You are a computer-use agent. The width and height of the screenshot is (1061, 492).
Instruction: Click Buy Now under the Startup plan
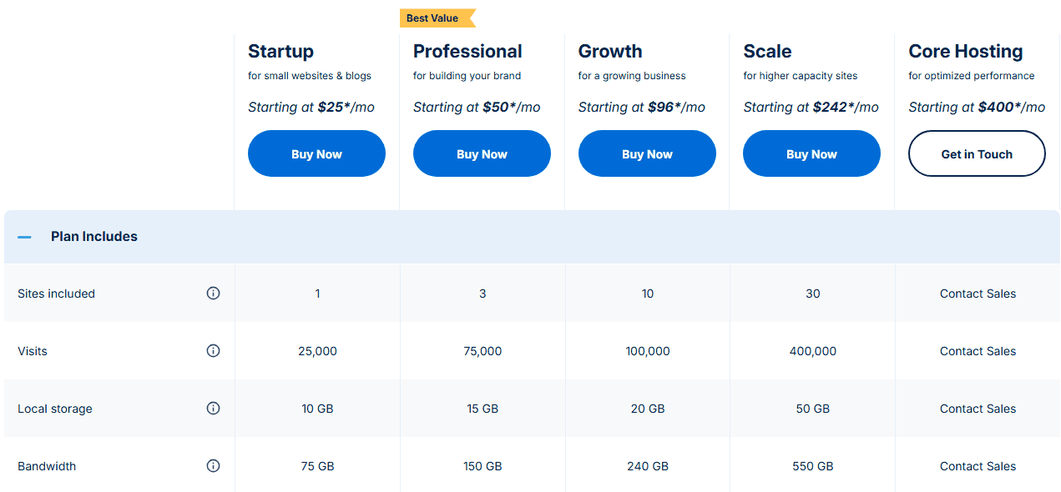tap(316, 153)
